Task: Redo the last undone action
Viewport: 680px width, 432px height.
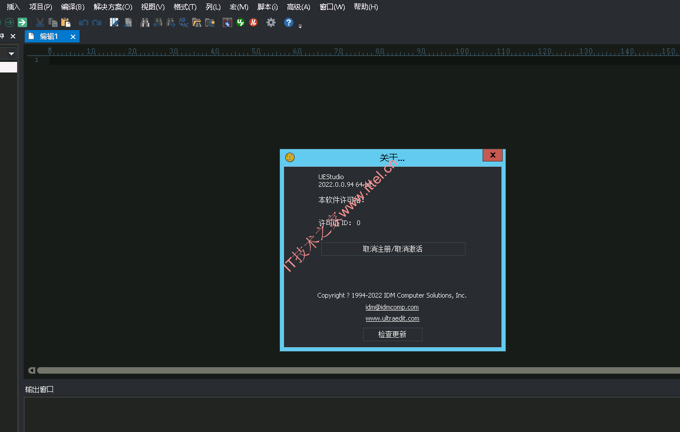Action: pos(97,22)
